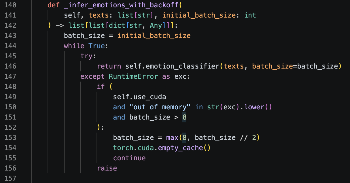Click the 'continue' keyword on line 155
The width and height of the screenshot is (350, 183).
click(129, 158)
